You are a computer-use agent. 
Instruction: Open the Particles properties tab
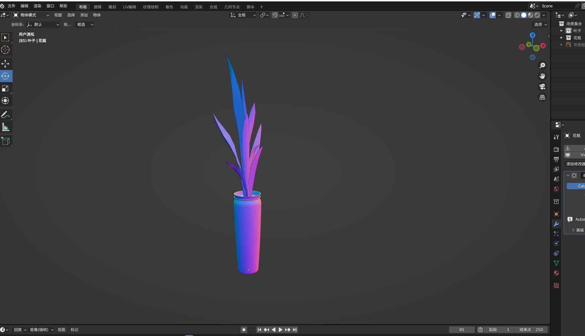point(556,234)
